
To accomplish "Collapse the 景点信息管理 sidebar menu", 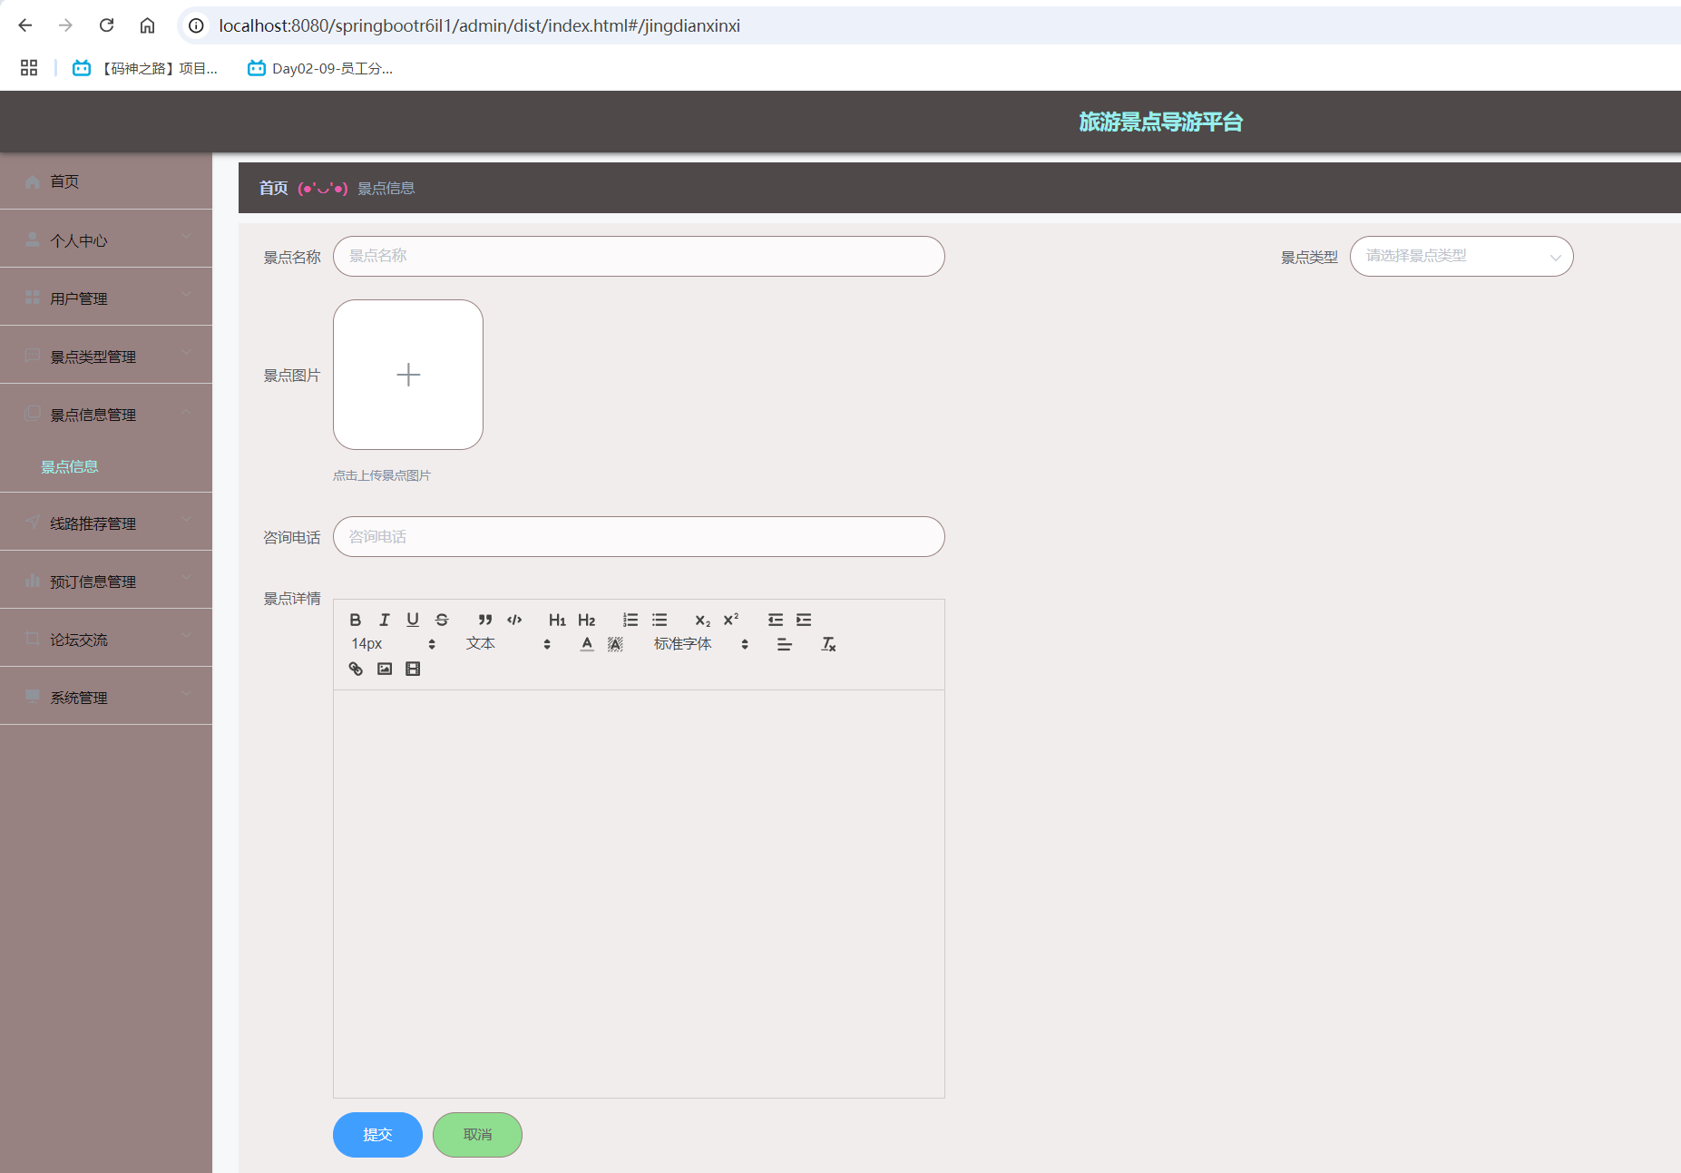I will (106, 414).
